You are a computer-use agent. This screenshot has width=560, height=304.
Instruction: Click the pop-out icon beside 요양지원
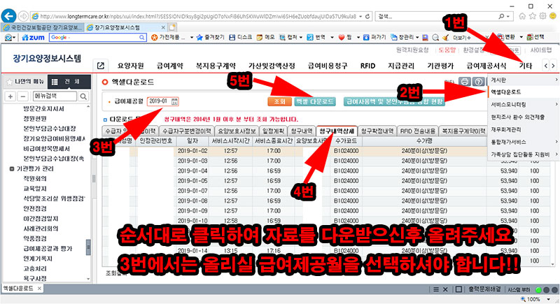[x=100, y=66]
